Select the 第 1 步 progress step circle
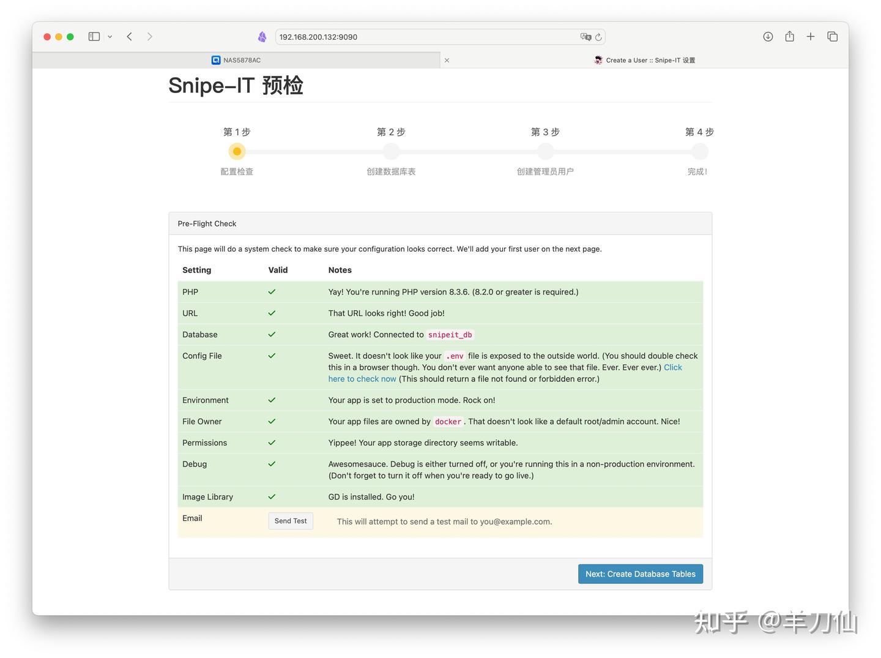This screenshot has width=881, height=658. click(x=237, y=151)
